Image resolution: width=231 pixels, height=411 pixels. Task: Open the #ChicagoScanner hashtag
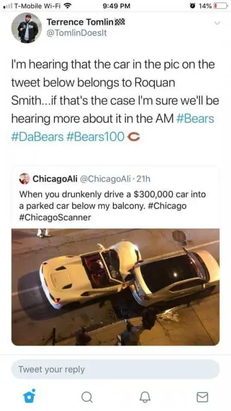tap(55, 217)
